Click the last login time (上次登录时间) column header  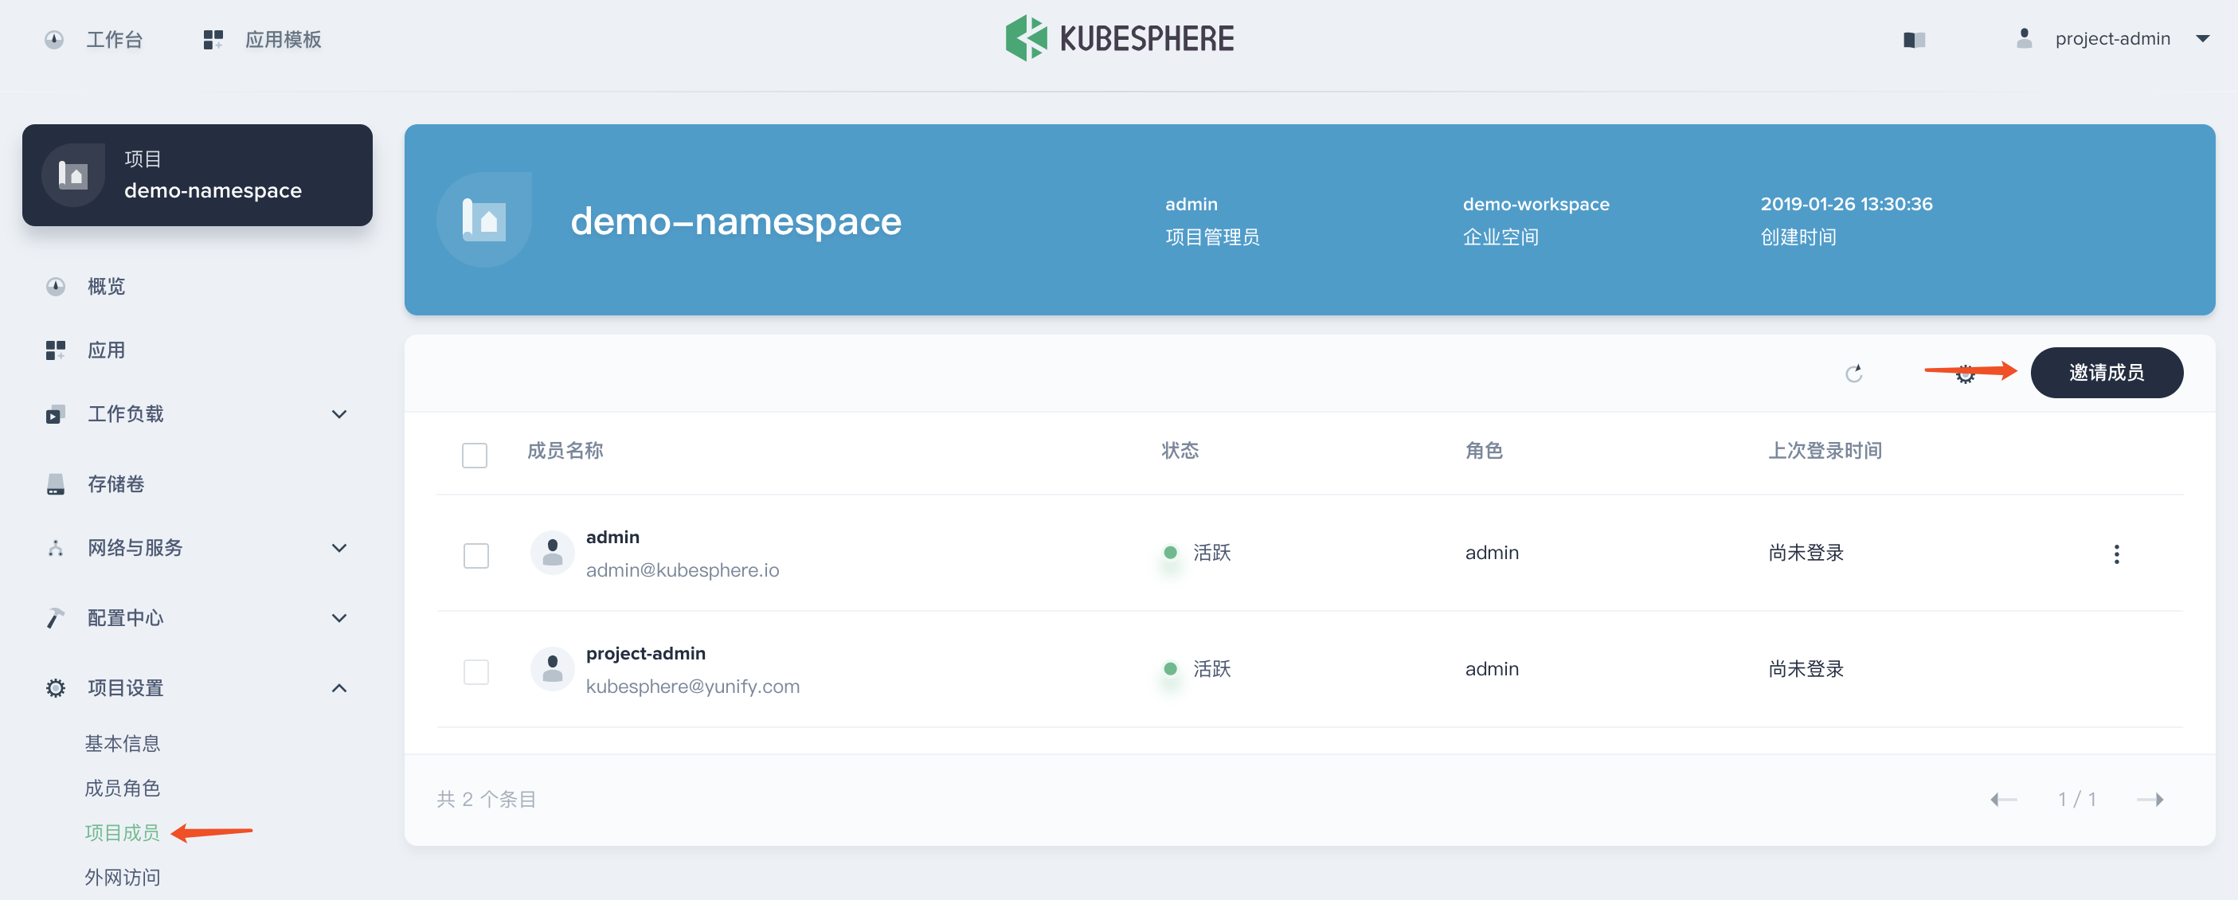tap(1825, 451)
